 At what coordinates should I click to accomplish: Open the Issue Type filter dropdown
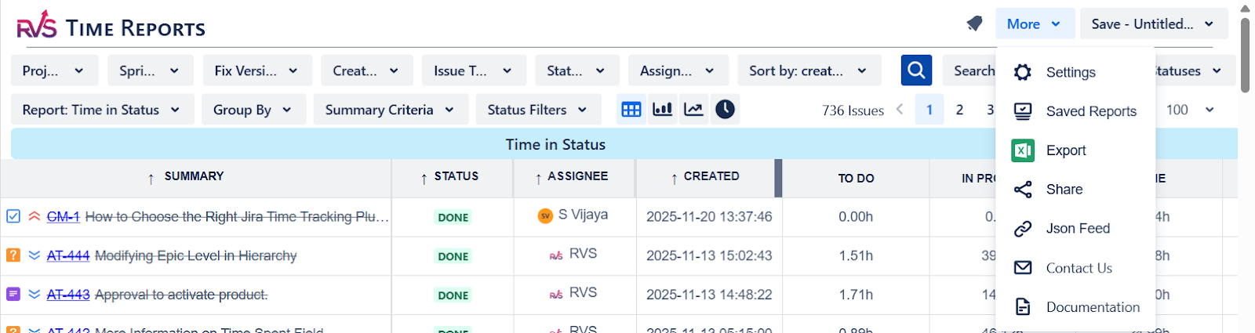tap(474, 71)
